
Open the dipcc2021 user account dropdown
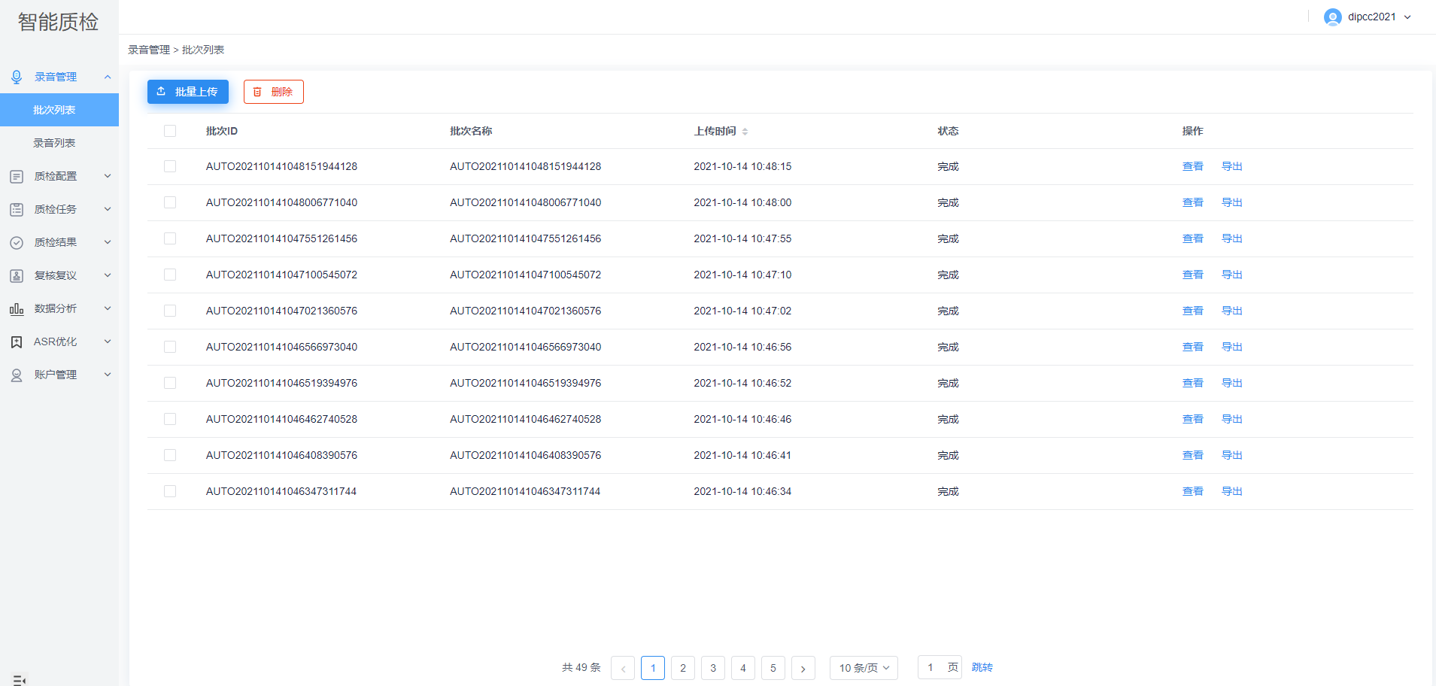(1368, 17)
